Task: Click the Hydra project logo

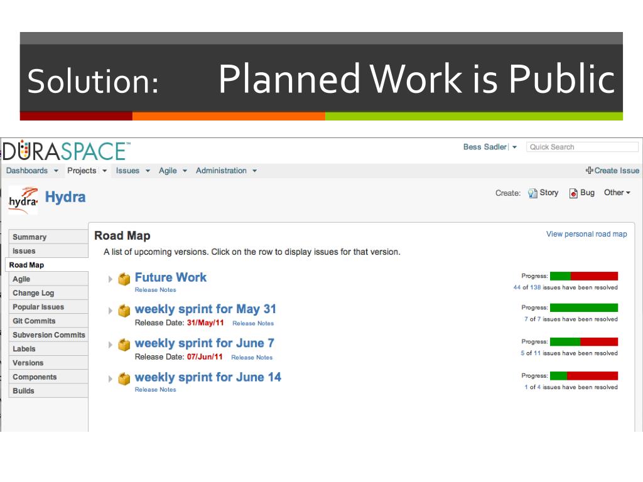Action: pos(23,200)
